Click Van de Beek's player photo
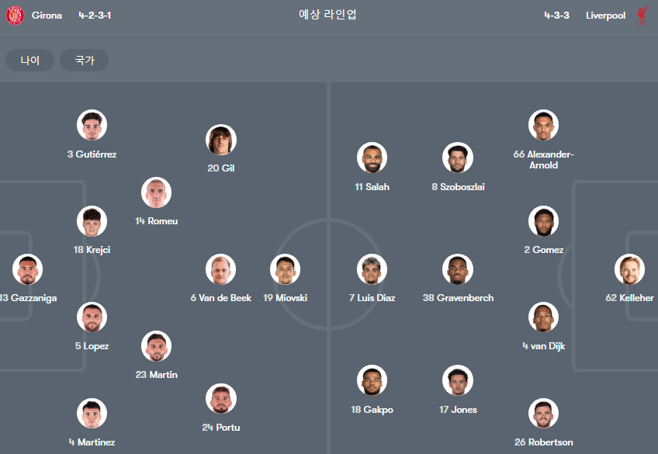The height and width of the screenshot is (454, 658). (220, 269)
